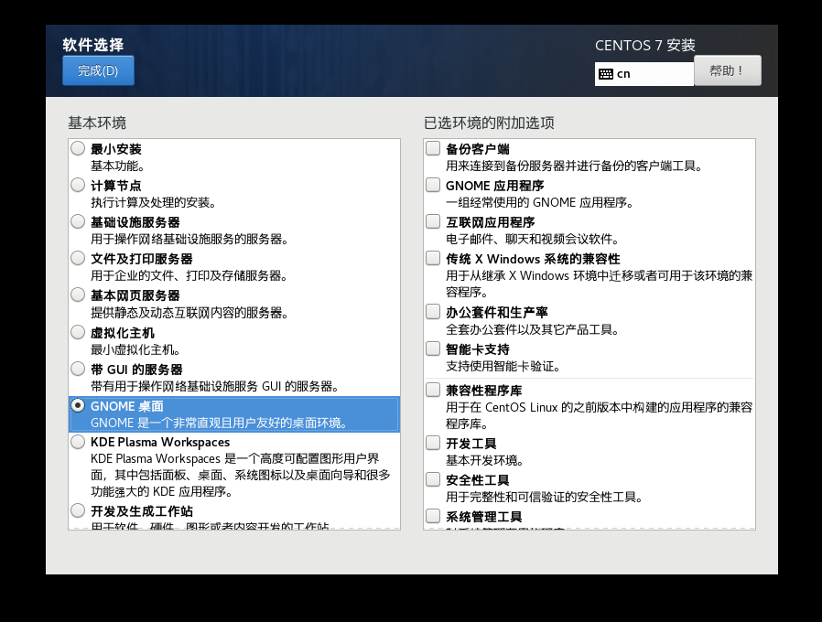Click text 用于企业的文件、打印及存储服务器。

(x=189, y=275)
